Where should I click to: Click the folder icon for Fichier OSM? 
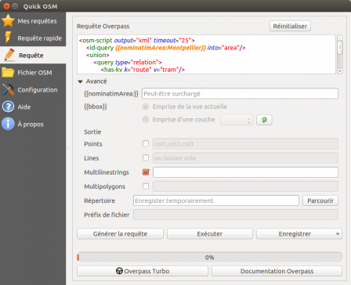8,72
